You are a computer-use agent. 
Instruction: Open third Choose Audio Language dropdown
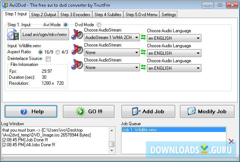click(x=174, y=68)
